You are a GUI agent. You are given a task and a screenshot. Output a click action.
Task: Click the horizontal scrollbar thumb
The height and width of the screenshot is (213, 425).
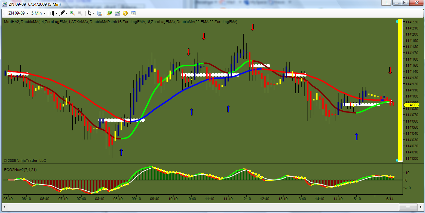coord(408,207)
